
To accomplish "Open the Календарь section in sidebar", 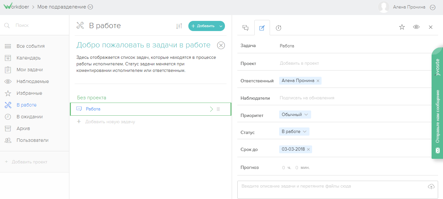I will (x=29, y=58).
